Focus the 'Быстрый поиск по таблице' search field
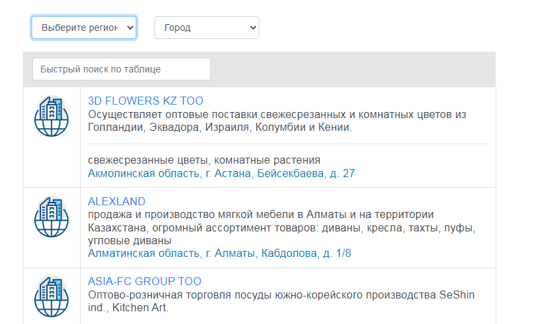Screen dimensions: 546x324 click(x=122, y=69)
